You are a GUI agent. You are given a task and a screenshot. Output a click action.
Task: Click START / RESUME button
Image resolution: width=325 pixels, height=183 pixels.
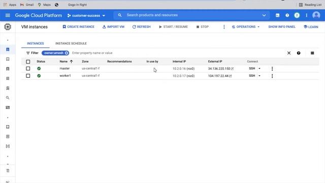(x=173, y=27)
